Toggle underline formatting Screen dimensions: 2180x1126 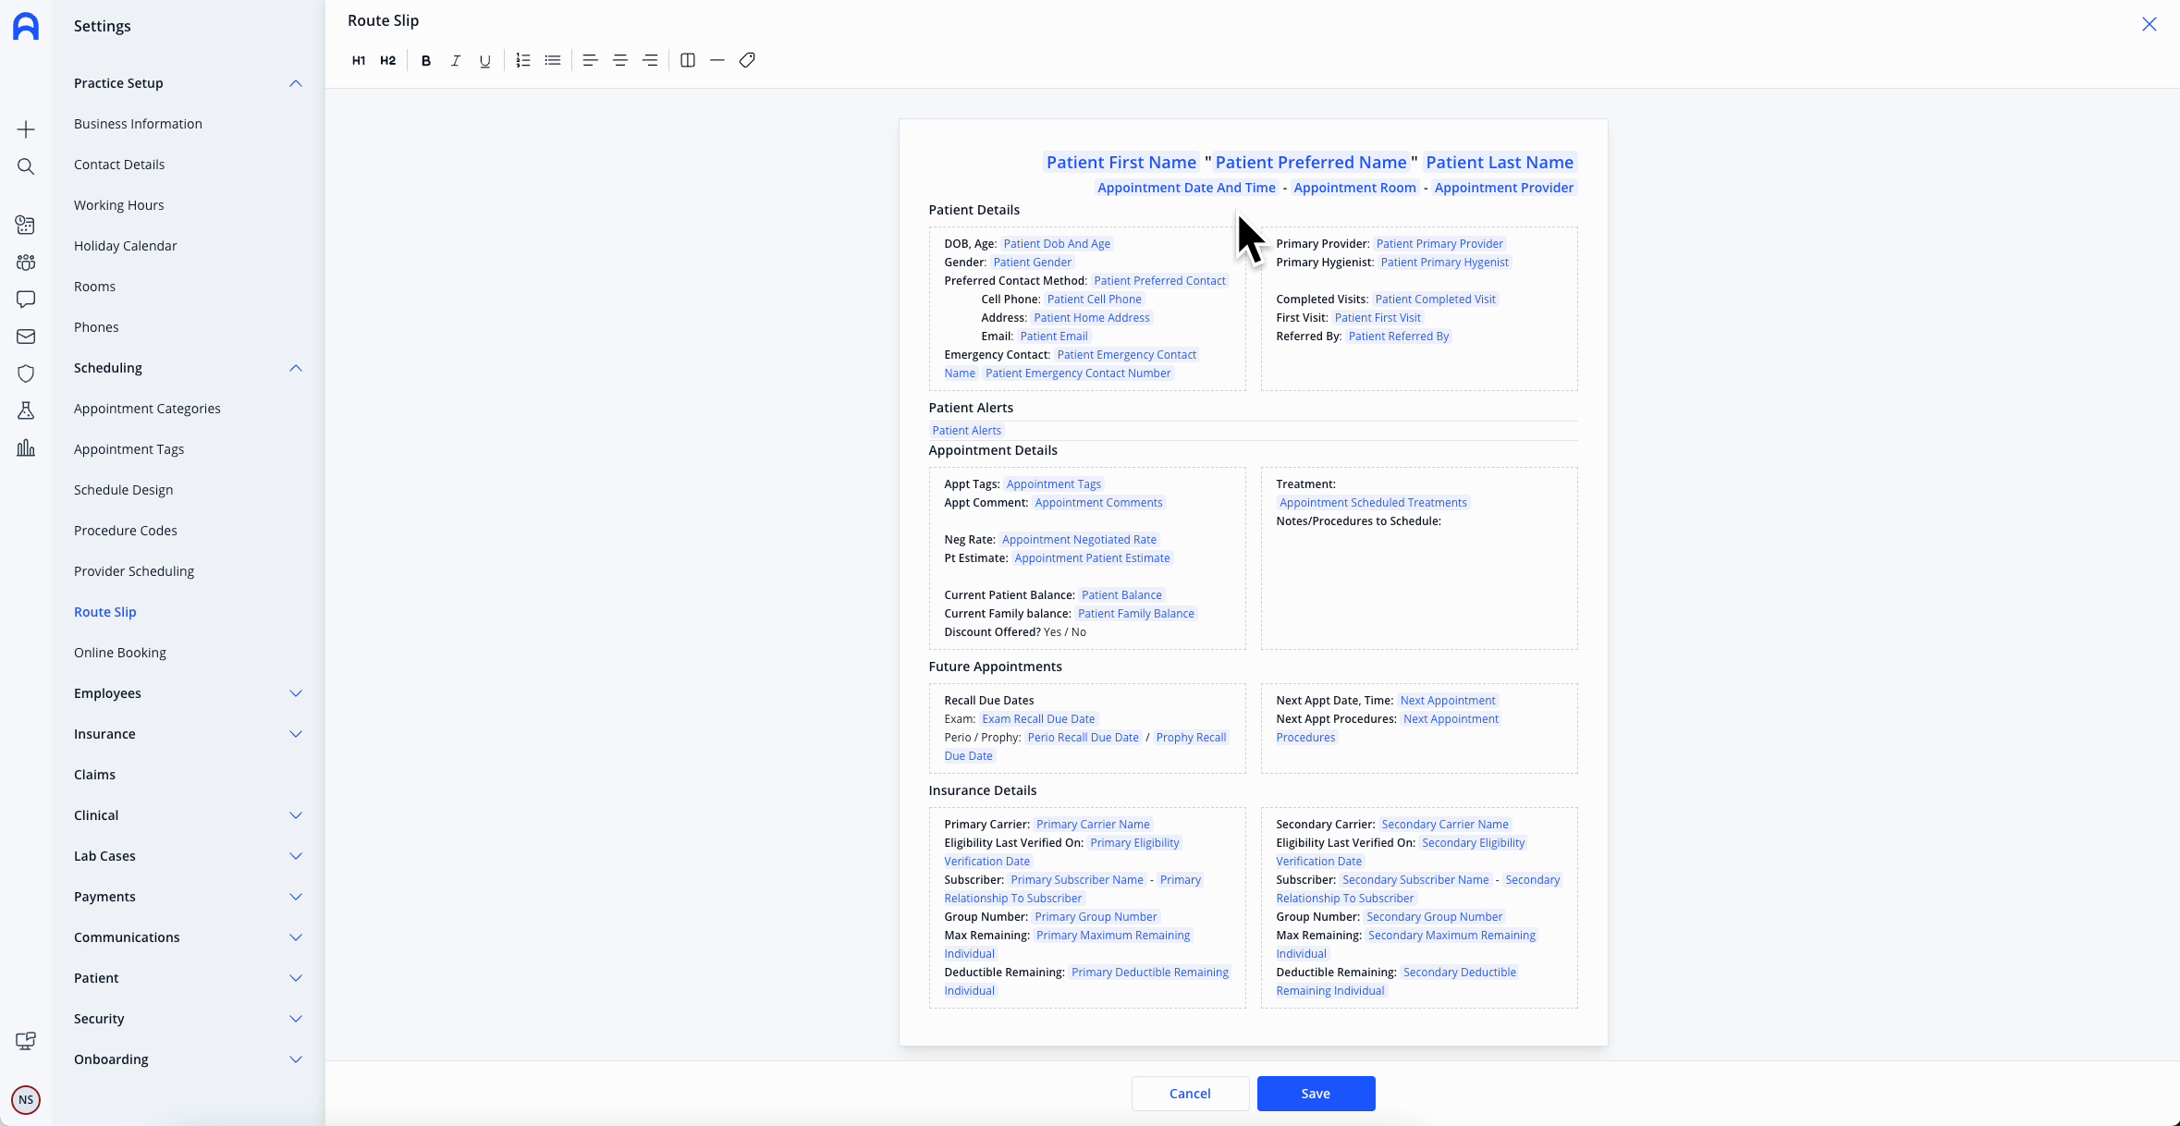485,60
